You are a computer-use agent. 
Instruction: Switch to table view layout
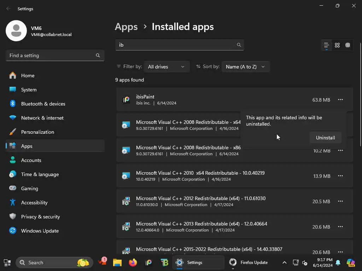[348, 45]
